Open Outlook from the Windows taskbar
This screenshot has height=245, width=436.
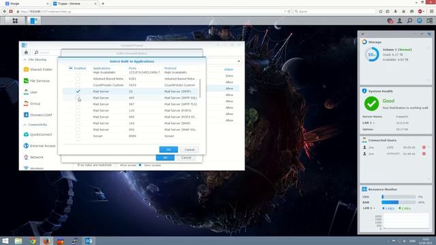coord(89,241)
